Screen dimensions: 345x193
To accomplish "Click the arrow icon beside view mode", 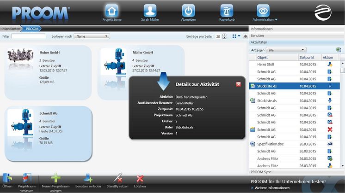I will [245, 36].
